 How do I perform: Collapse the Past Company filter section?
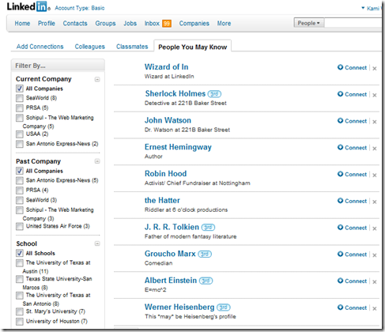pos(97,161)
